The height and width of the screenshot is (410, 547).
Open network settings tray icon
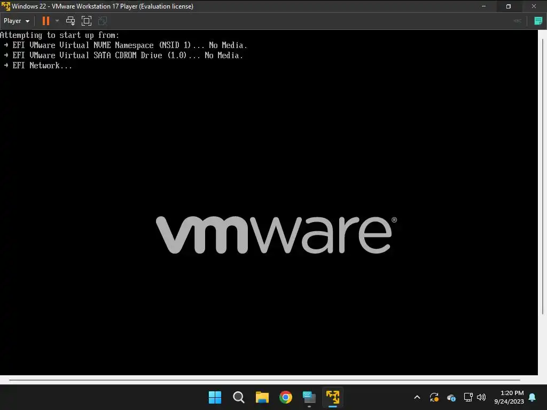pyautogui.click(x=468, y=397)
